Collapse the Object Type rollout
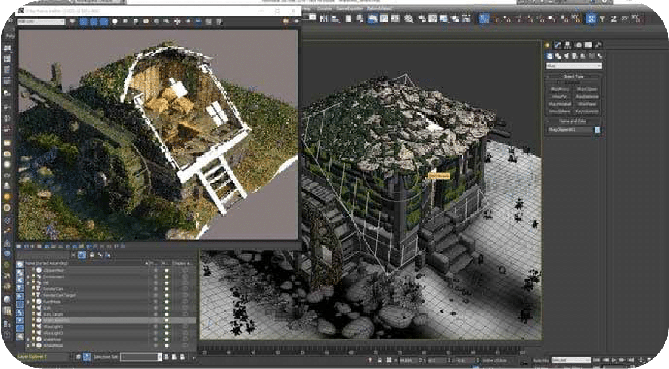The width and height of the screenshot is (669, 369). [574, 76]
